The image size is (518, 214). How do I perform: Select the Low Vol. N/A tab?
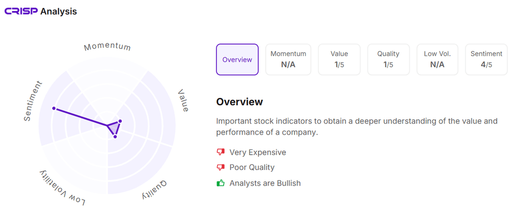[x=437, y=60]
